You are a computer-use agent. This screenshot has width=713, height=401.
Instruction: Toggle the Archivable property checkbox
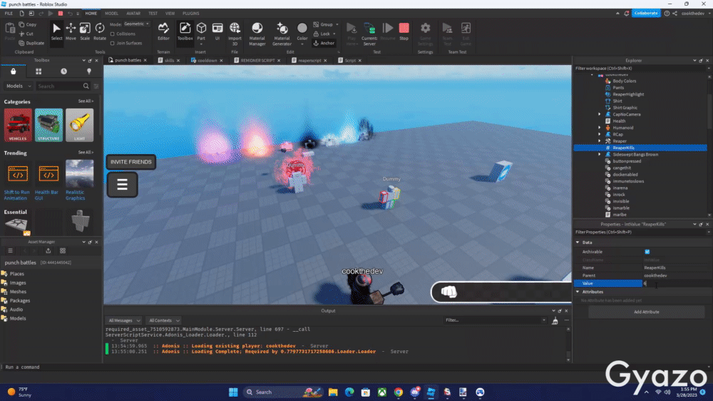click(x=647, y=252)
